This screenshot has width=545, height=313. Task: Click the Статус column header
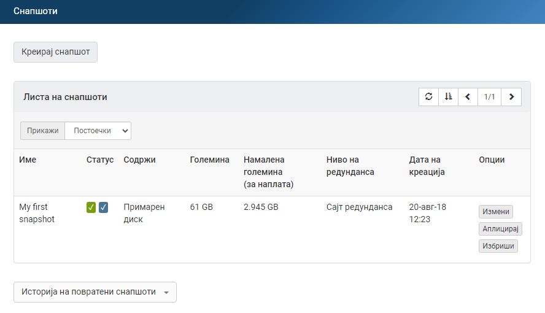click(99, 160)
